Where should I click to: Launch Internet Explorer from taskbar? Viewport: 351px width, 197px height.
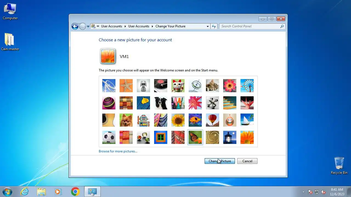point(24,192)
